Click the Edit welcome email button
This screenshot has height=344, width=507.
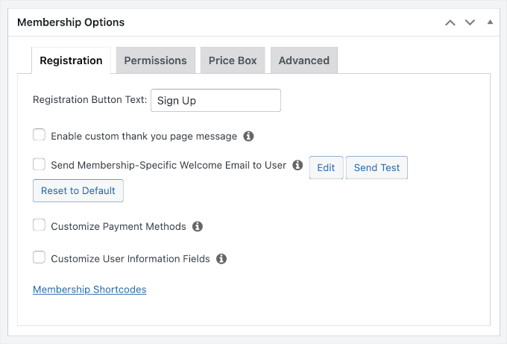tap(326, 168)
